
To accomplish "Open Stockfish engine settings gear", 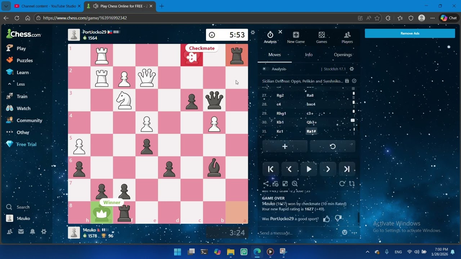I will coord(352,69).
